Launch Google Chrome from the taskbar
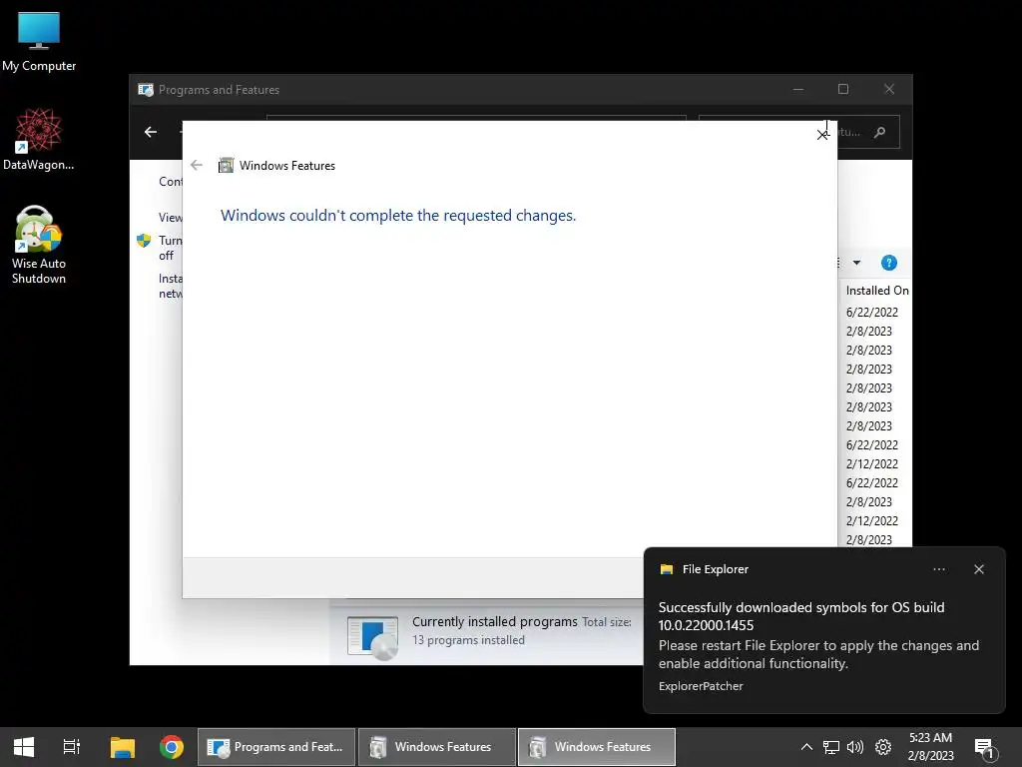This screenshot has height=767, width=1022. [172, 747]
